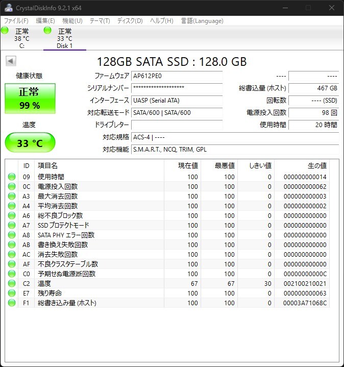The width and height of the screenshot is (344, 367).
Task: Click status dot of row AB 書き換え失敗回数
Action: [12, 244]
